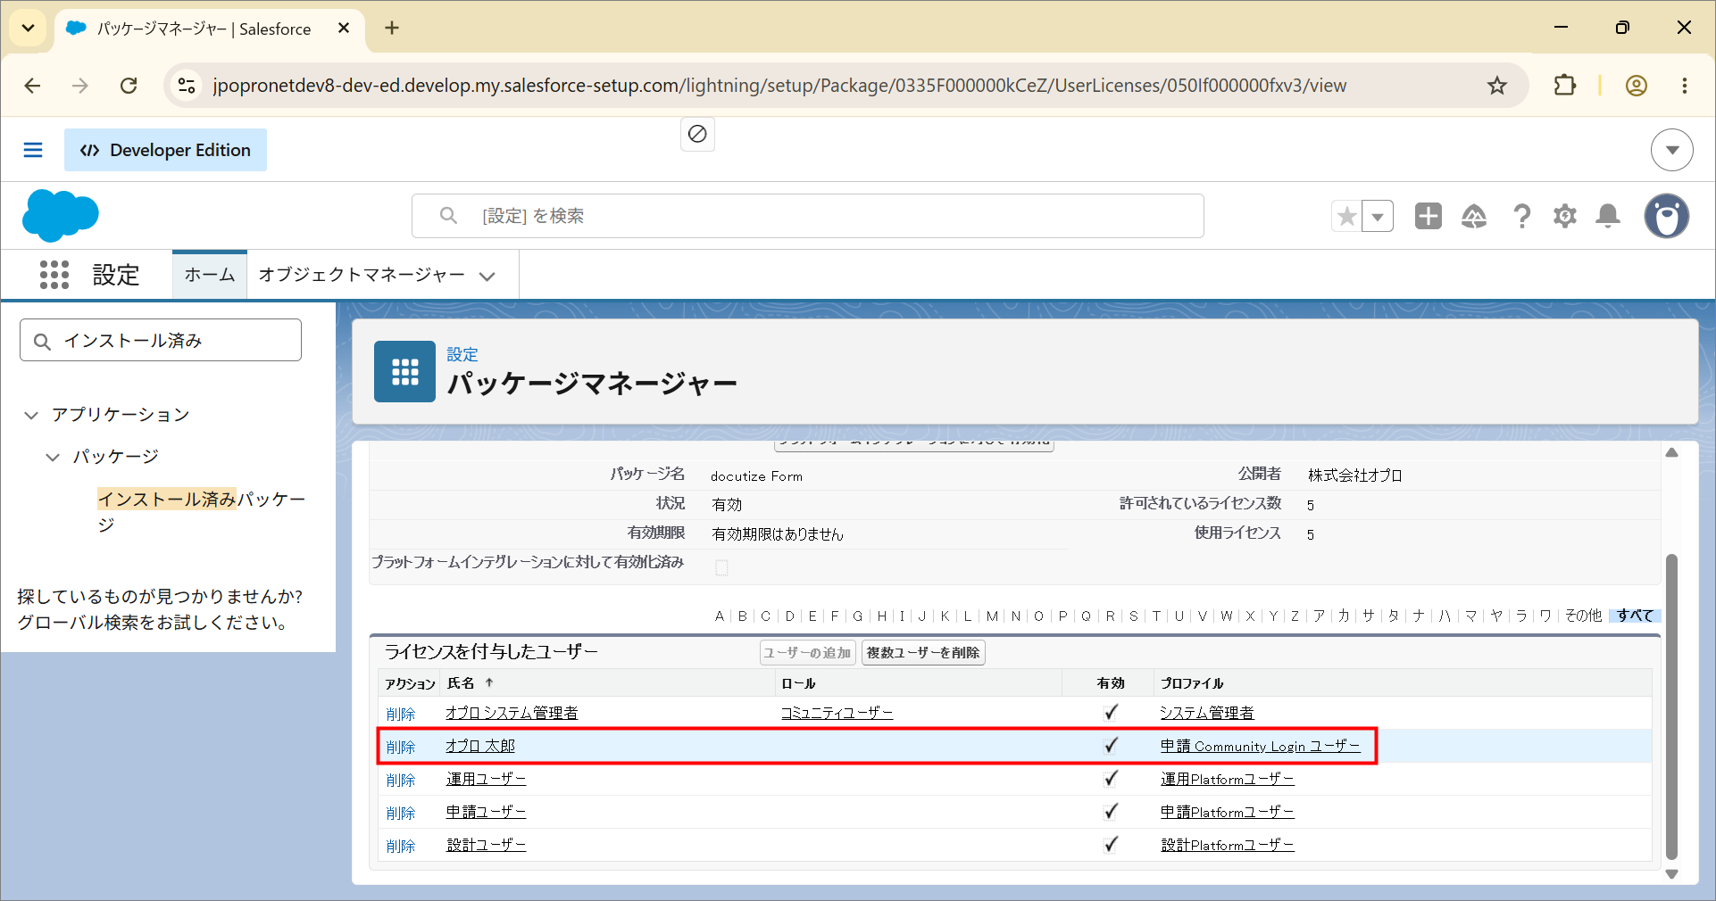
Task: Open the round dropdown button at top right
Action: [1672, 150]
